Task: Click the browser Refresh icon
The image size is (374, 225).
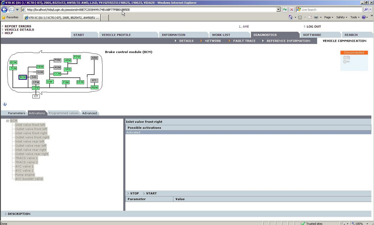Action: click(x=285, y=10)
